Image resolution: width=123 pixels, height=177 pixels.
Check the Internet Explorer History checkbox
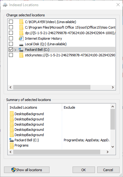coord(11,38)
